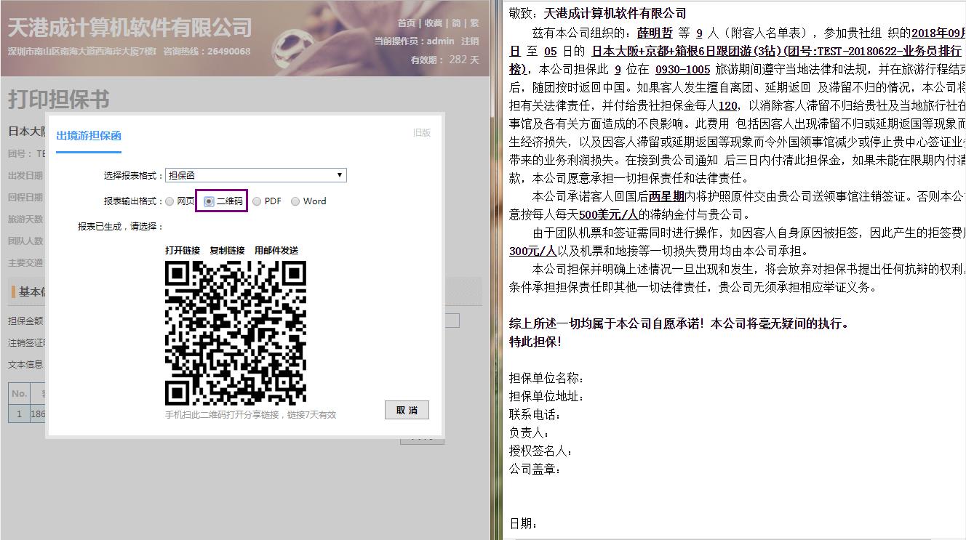Open the 选择报表格式 担保函 dropdown
This screenshot has height=540, width=966.
tap(255, 175)
